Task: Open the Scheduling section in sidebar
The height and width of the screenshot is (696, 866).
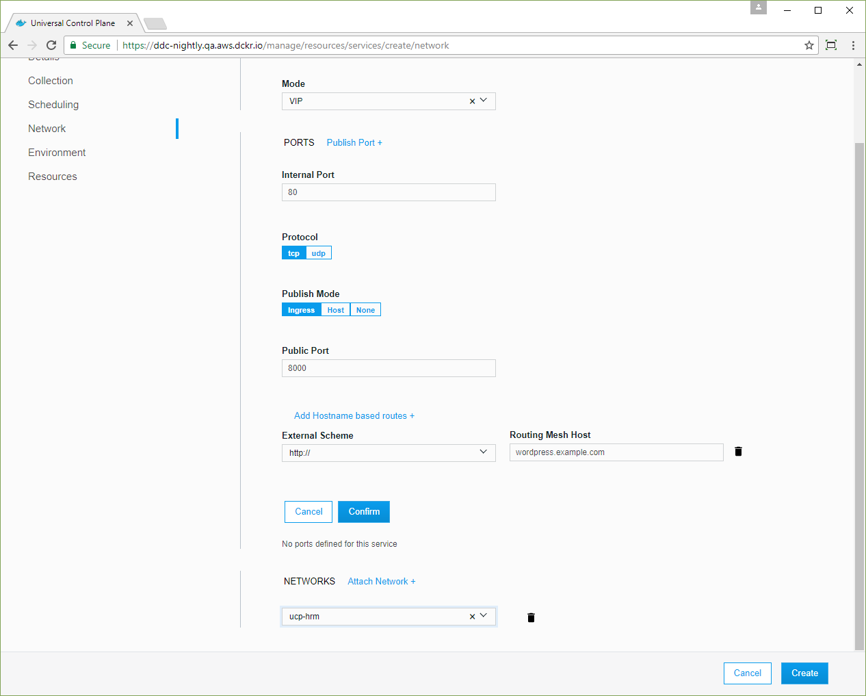Action: click(x=53, y=105)
